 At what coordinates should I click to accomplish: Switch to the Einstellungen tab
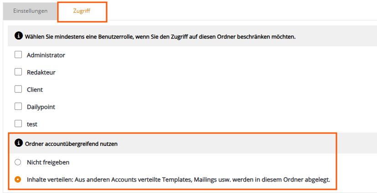tap(30, 11)
